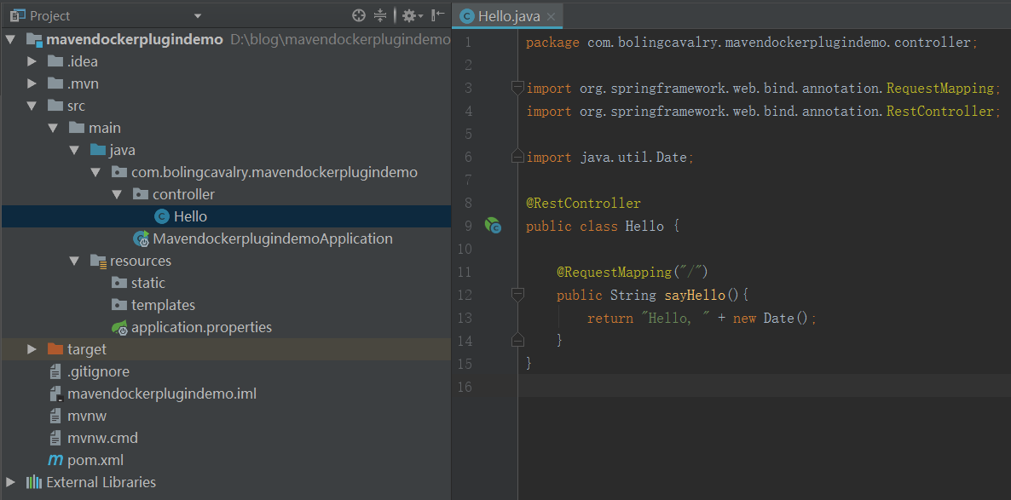
Task: Click the sayHello method name in code
Action: pos(695,295)
